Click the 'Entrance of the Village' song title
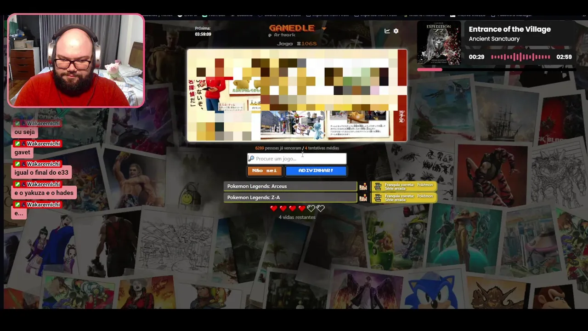Screen dimensions: 588x331 point(509,29)
